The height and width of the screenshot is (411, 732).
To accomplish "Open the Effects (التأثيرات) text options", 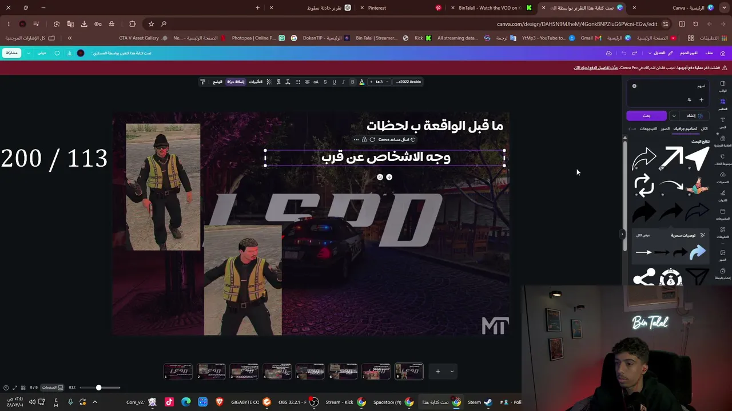I will tap(256, 82).
